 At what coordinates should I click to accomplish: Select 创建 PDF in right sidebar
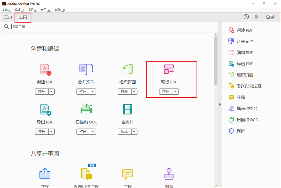pyautogui.click(x=241, y=30)
